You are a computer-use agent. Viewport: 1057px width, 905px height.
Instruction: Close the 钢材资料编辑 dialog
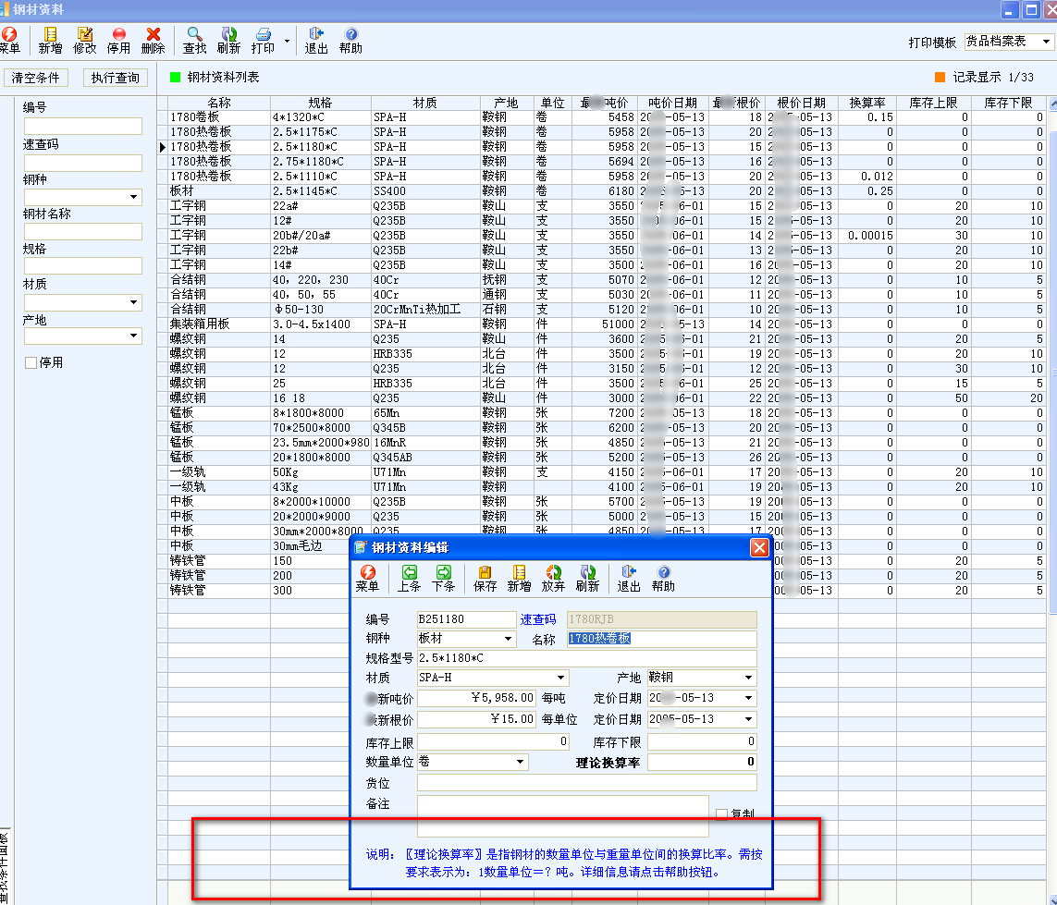click(x=759, y=547)
